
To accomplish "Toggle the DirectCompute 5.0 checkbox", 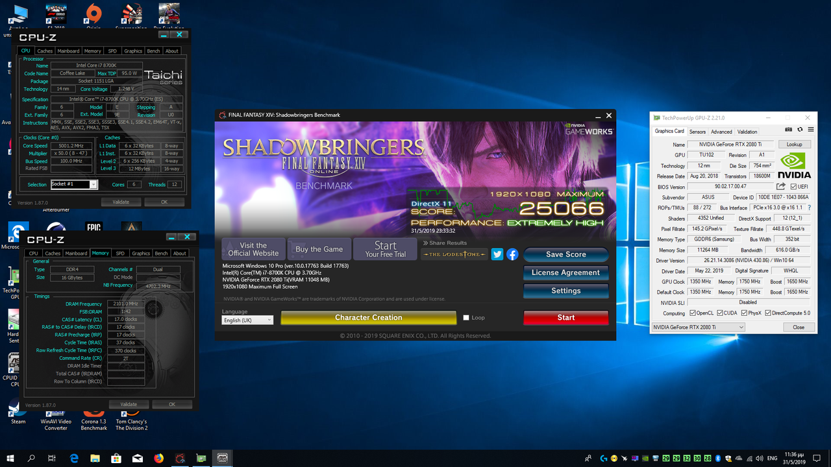I will [x=769, y=313].
